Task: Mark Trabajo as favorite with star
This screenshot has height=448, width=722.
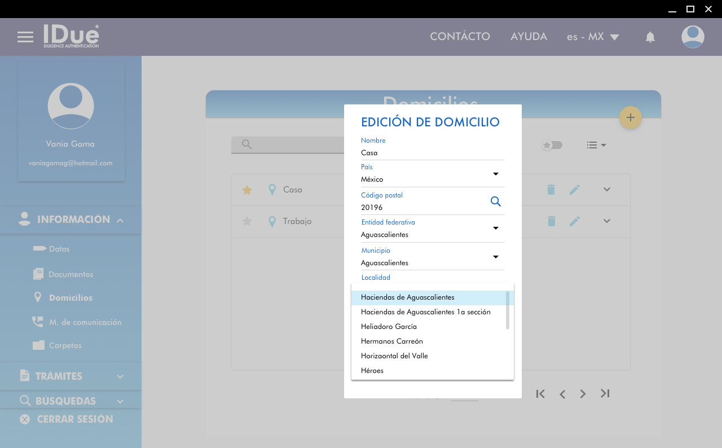Action: [x=246, y=221]
